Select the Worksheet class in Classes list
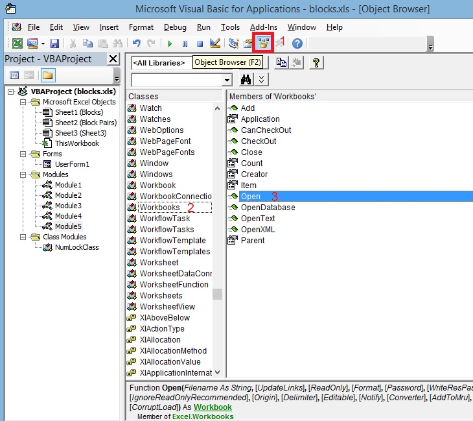 [159, 263]
